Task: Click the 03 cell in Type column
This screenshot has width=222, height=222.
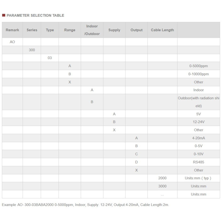Action: (x=50, y=58)
